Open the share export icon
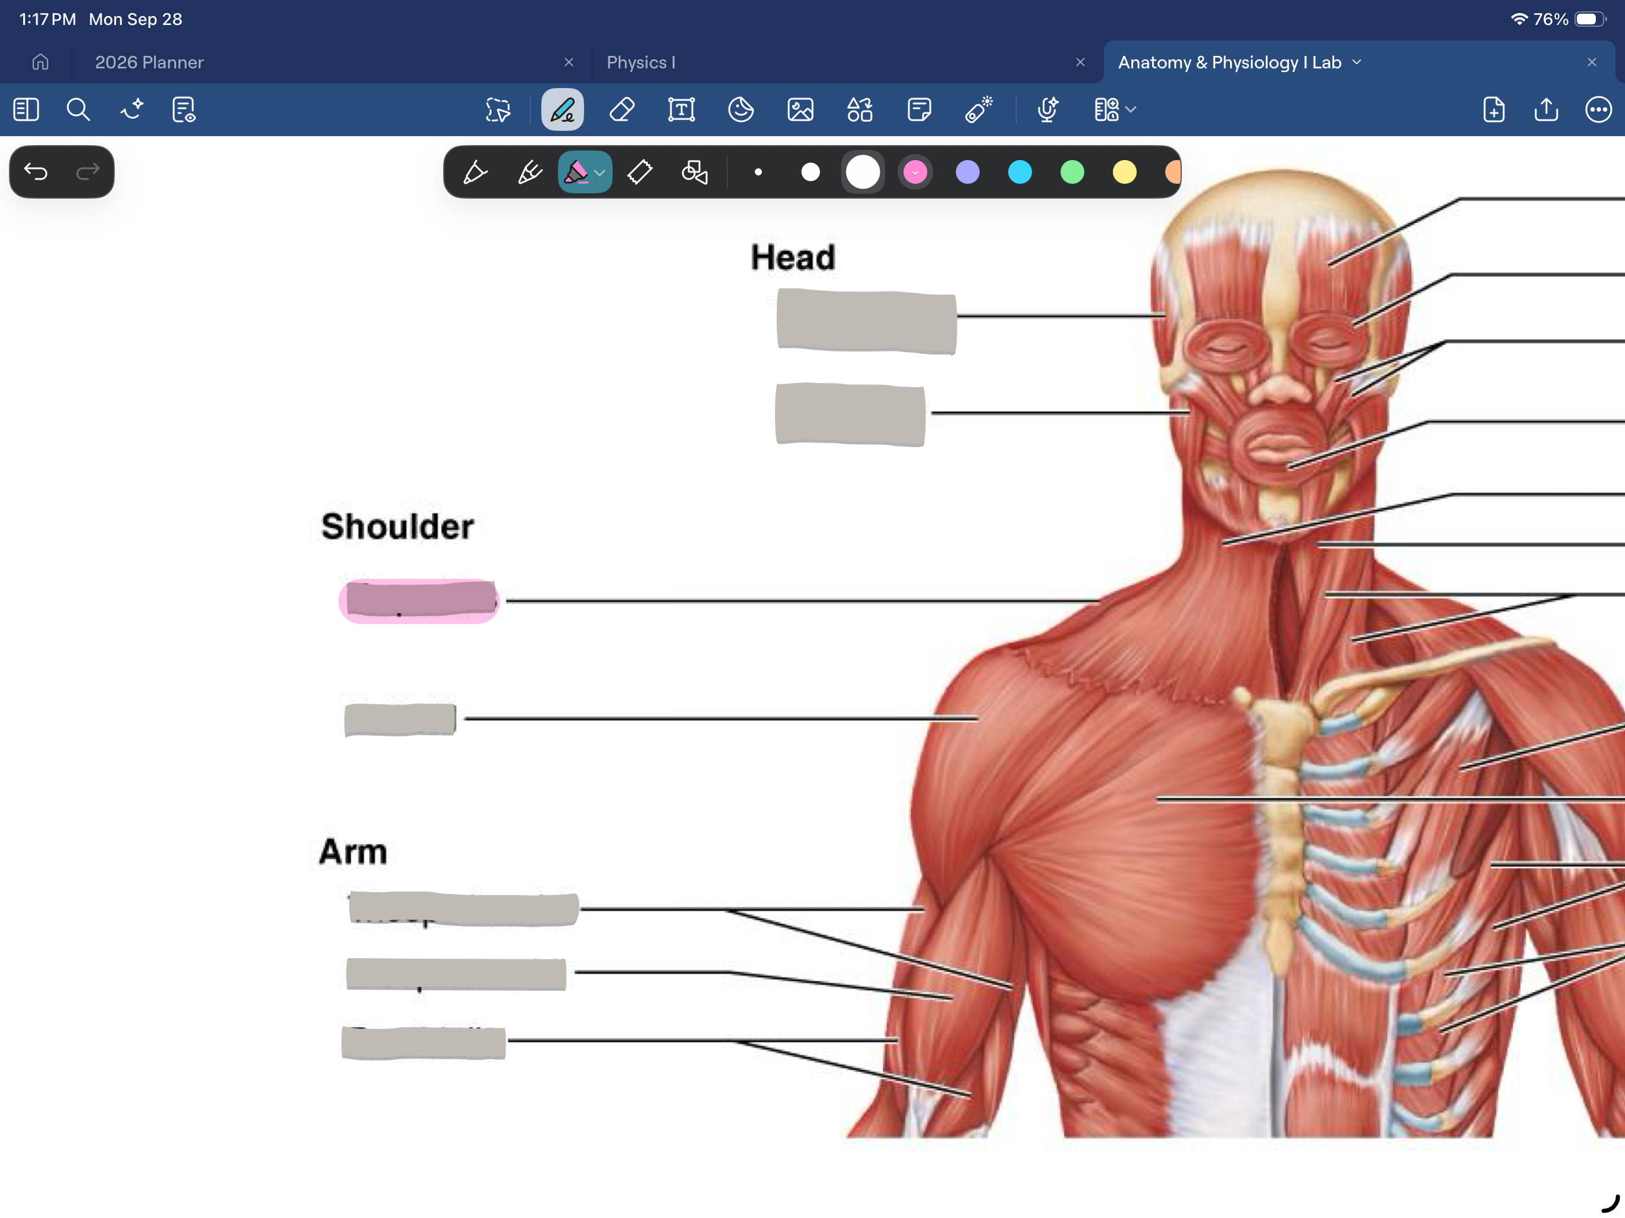Viewport: 1625px width, 1218px height. click(1546, 109)
